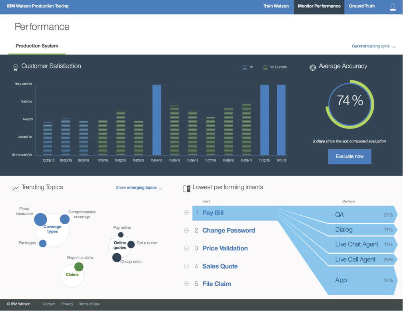Open the Ground Truth tab

pos(361,6)
